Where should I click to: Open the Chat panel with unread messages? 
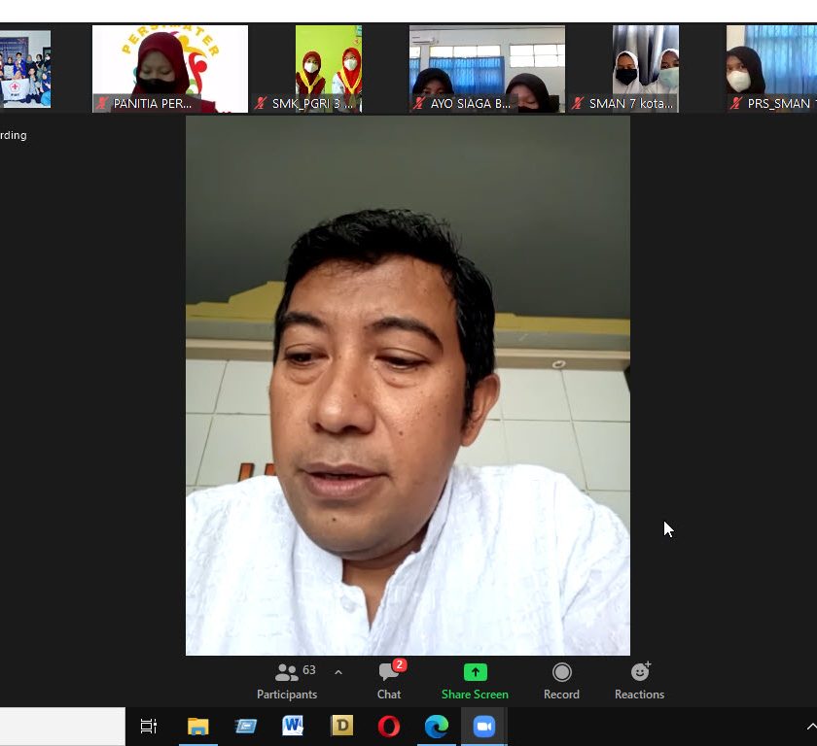tap(389, 680)
